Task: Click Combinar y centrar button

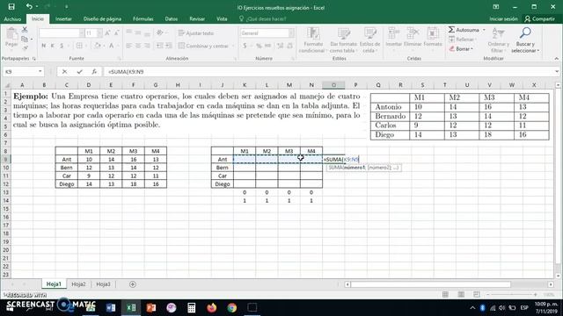Action: pos(203,46)
